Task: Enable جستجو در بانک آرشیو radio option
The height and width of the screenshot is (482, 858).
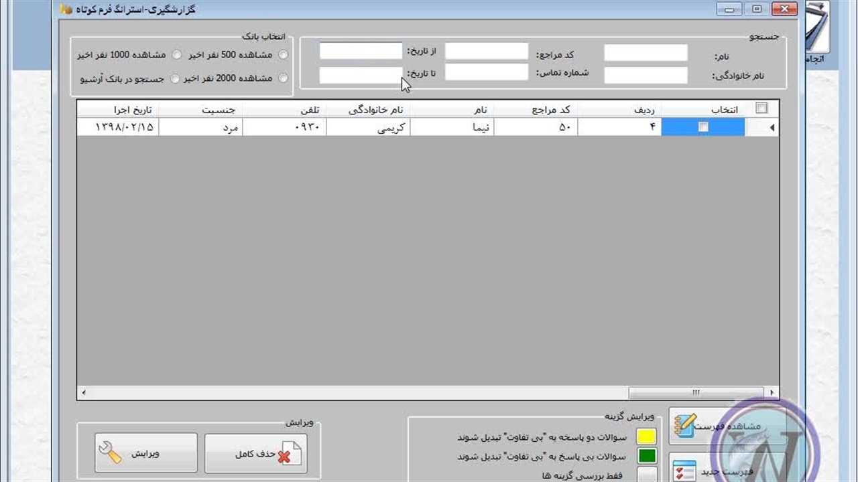Action: [x=175, y=78]
